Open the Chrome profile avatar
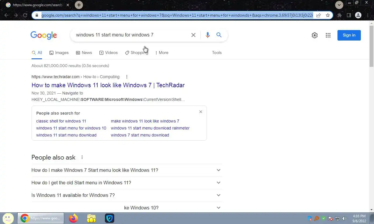 358,15
